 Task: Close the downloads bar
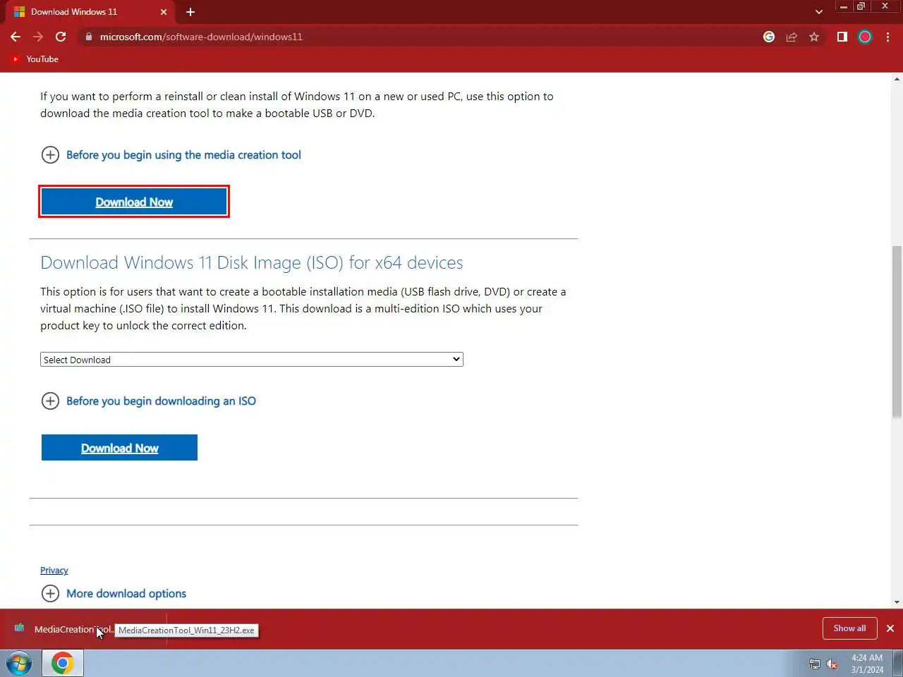890,628
